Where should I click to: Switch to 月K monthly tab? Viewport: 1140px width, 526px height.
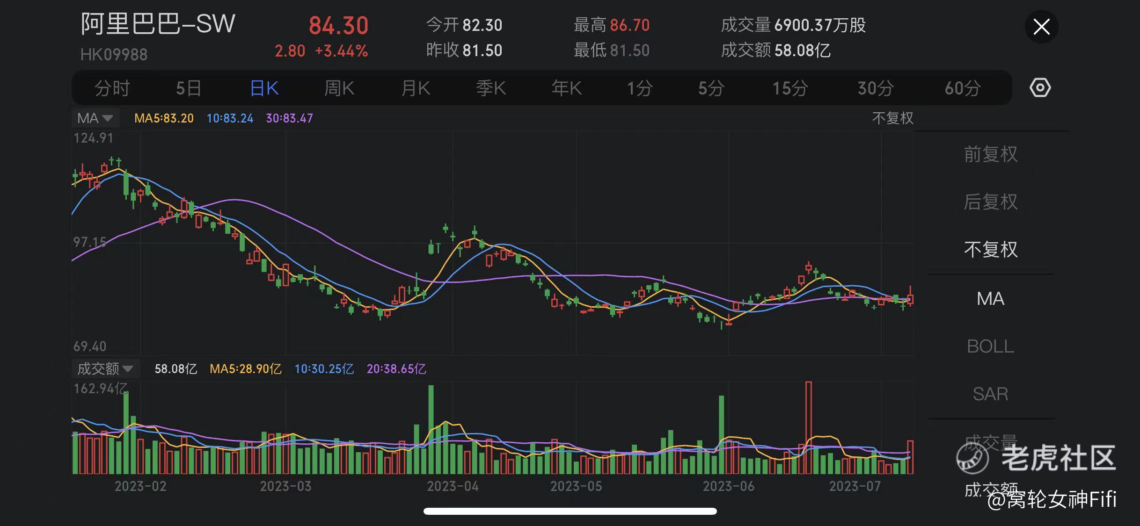click(x=416, y=88)
